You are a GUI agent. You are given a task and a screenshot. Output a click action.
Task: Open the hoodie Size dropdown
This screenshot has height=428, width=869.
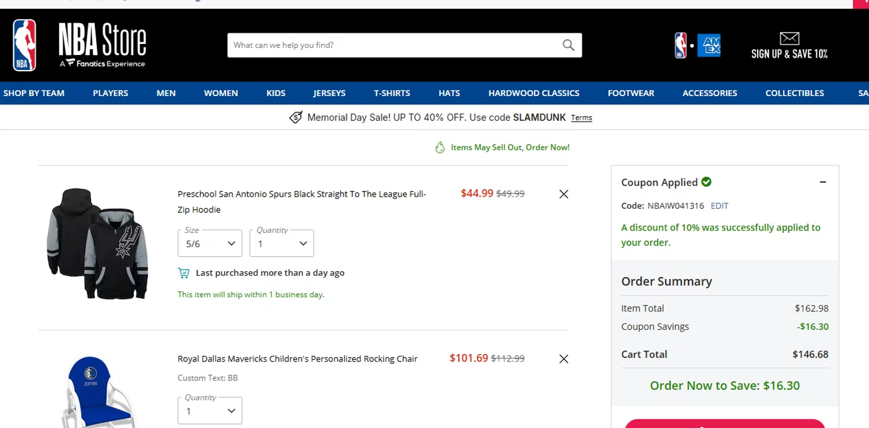[x=210, y=243]
